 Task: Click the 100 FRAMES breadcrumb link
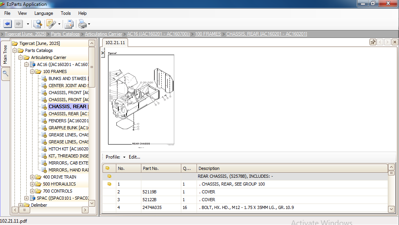point(208,34)
